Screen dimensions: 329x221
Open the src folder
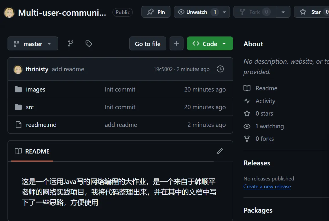[x=30, y=107]
